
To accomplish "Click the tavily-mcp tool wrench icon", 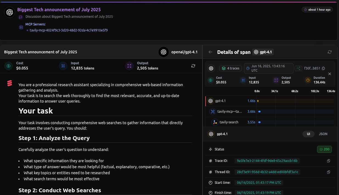I will coord(212,112).
